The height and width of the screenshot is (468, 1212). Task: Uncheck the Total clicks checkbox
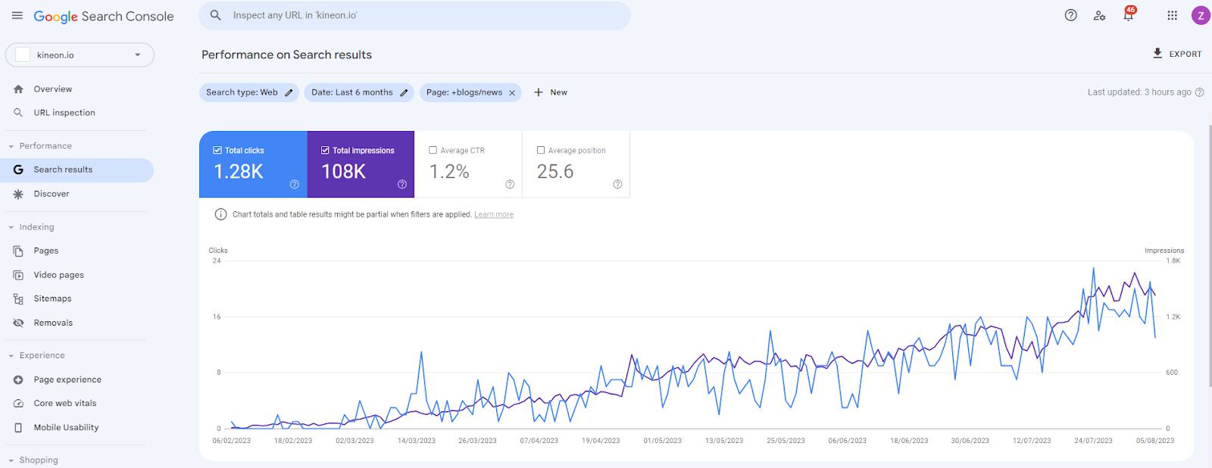point(218,150)
